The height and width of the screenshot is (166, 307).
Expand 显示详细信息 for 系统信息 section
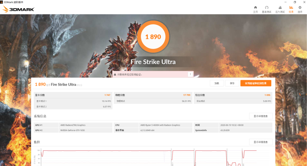[x=261, y=116]
